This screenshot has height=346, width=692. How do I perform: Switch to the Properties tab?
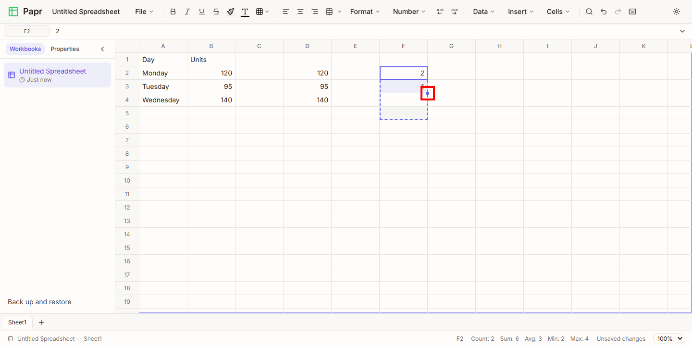65,49
